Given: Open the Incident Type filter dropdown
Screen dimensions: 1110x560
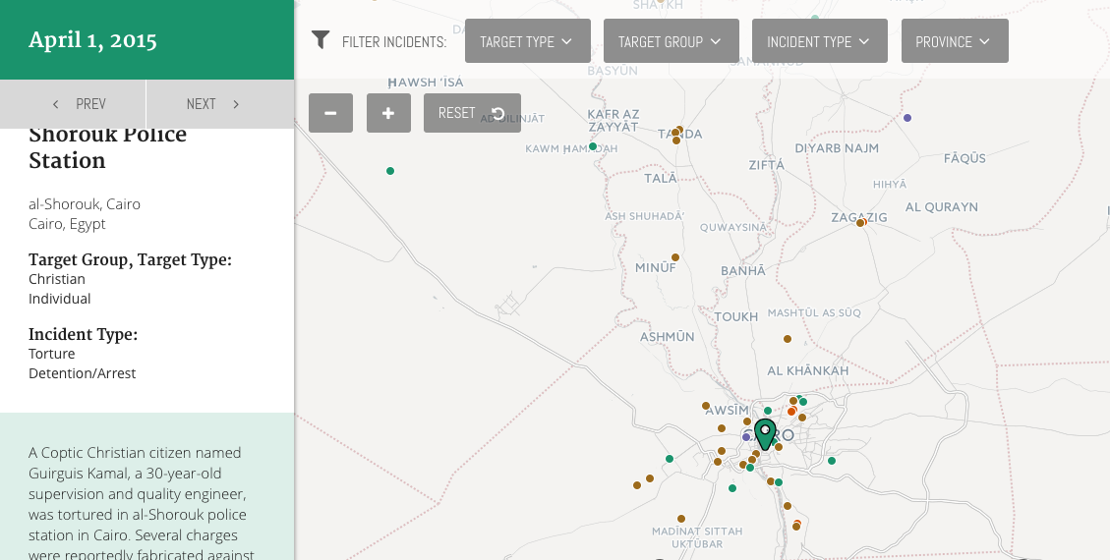Looking at the screenshot, I should tap(819, 41).
